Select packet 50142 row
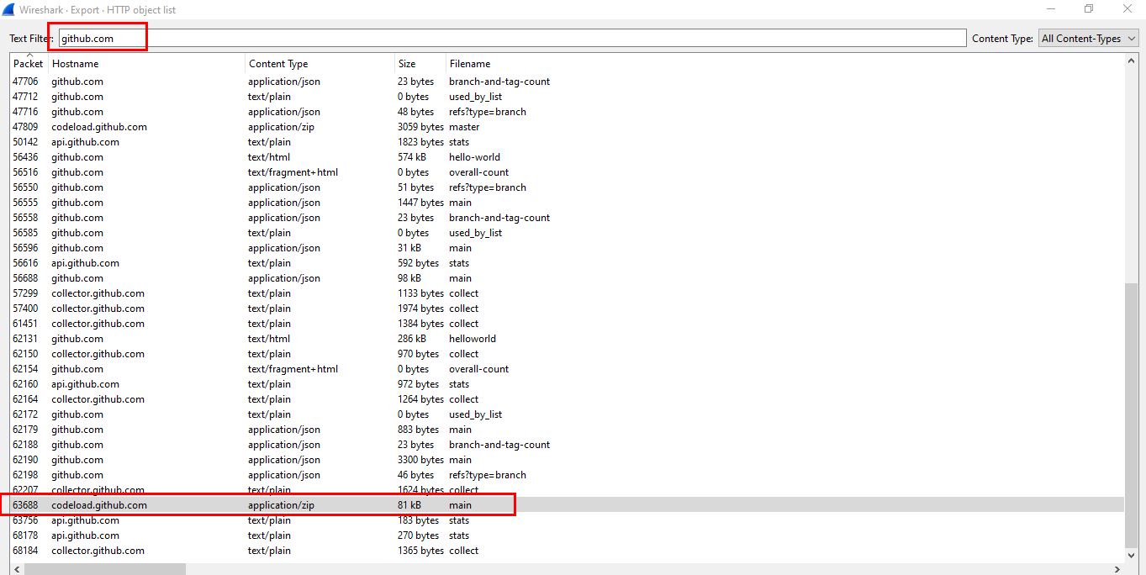Image resolution: width=1146 pixels, height=575 pixels. tap(568, 142)
